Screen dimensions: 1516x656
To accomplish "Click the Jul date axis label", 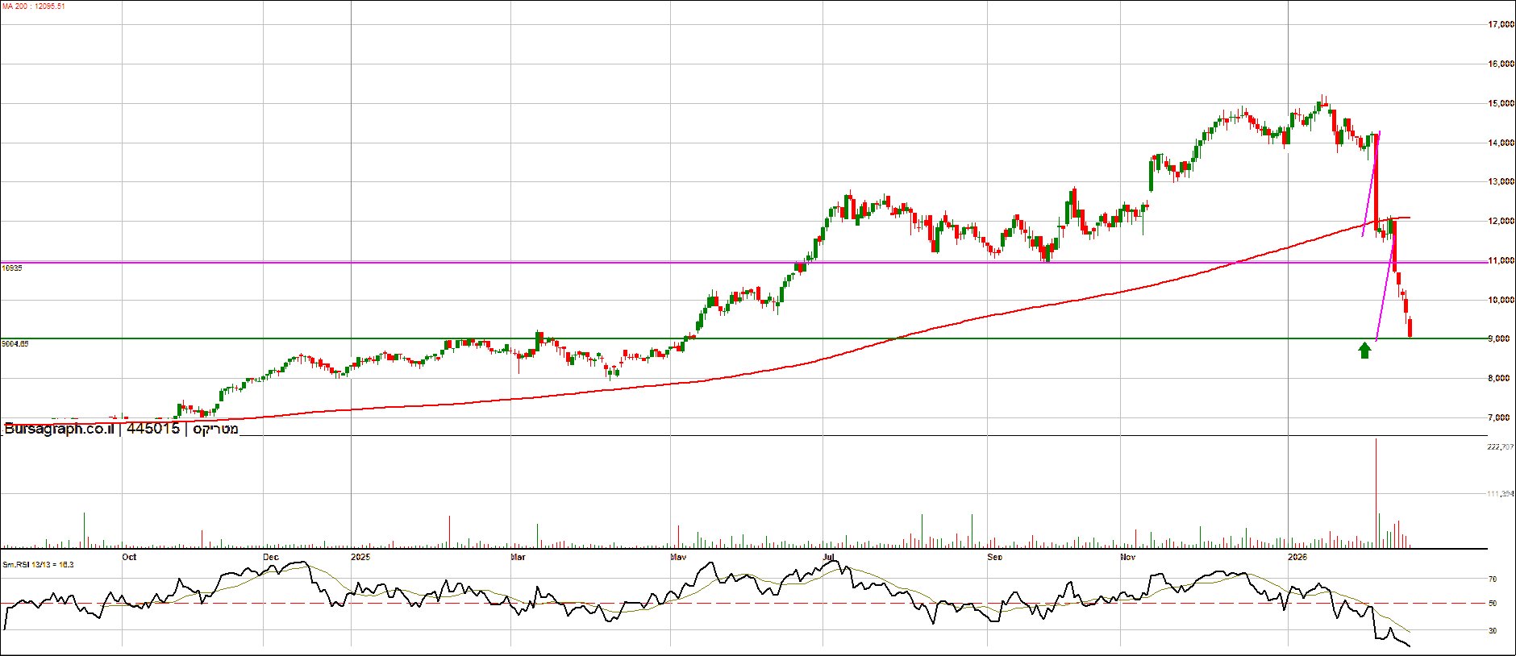I will coord(829,557).
